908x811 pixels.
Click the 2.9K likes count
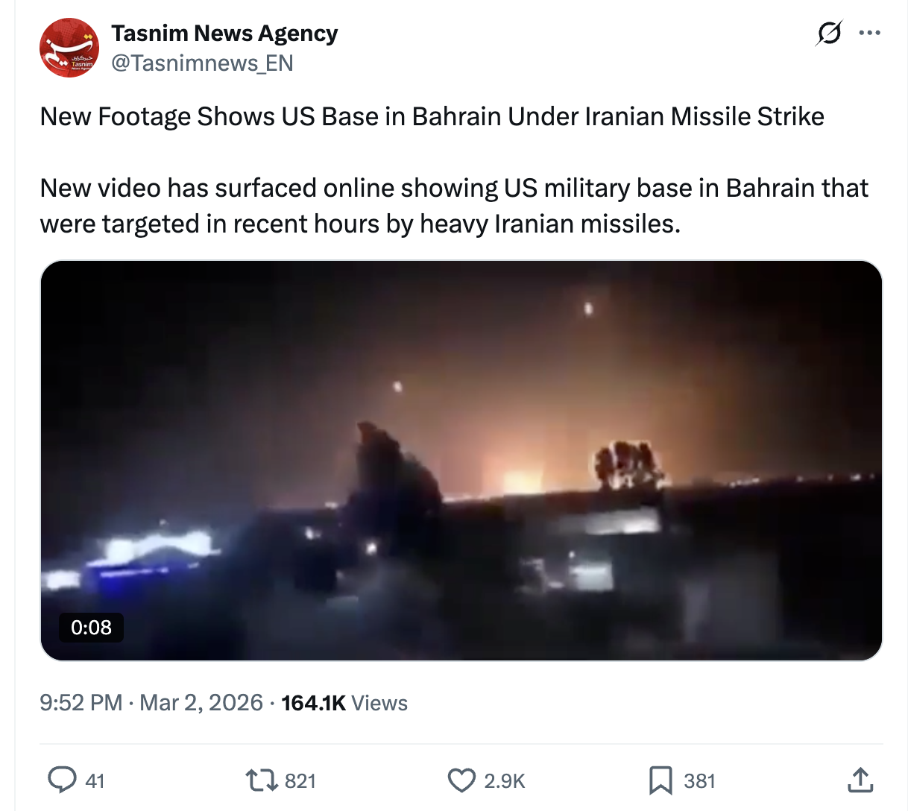pos(505,781)
